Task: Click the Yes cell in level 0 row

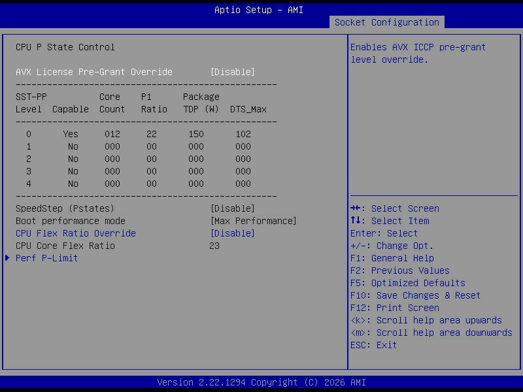Action: (x=71, y=134)
